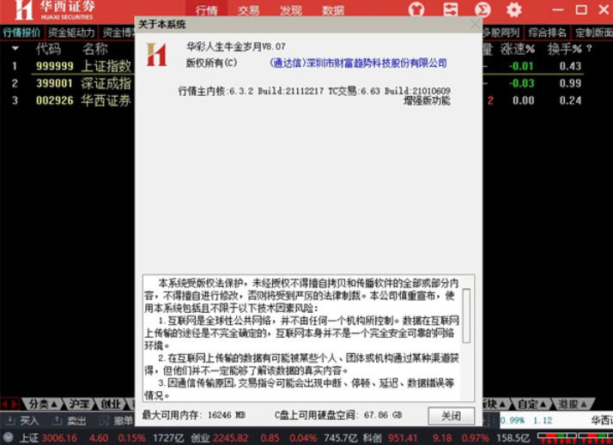
Task: Select the 行情报价 tab
Action: (22, 33)
